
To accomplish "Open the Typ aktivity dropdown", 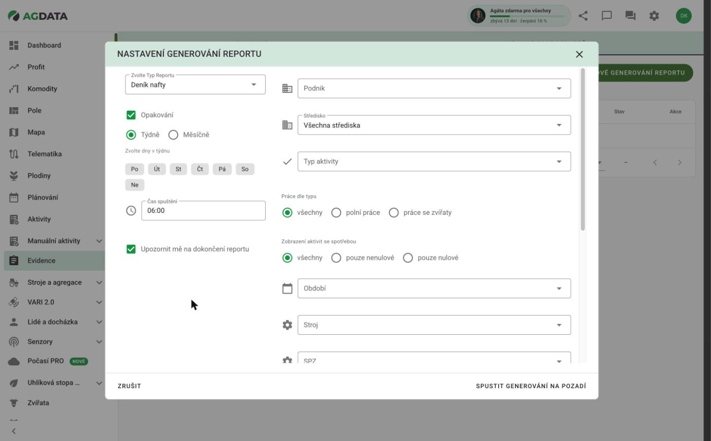I will 434,162.
